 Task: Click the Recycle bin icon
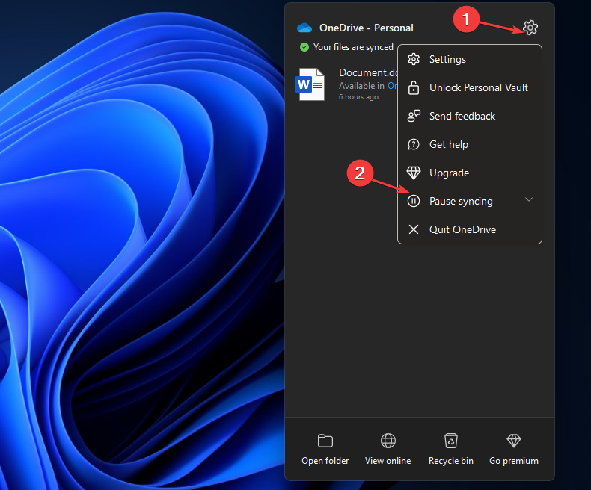(x=451, y=441)
